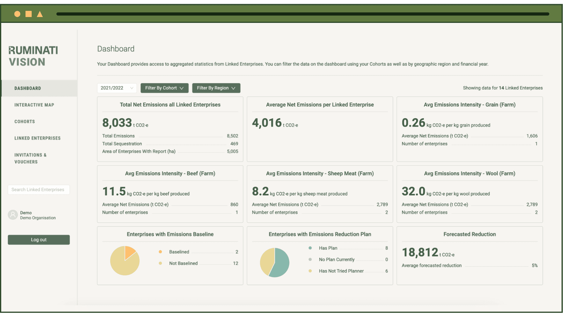The height and width of the screenshot is (317, 563).
Task: Click the Demo Organisation profile avatar icon
Action: [13, 215]
